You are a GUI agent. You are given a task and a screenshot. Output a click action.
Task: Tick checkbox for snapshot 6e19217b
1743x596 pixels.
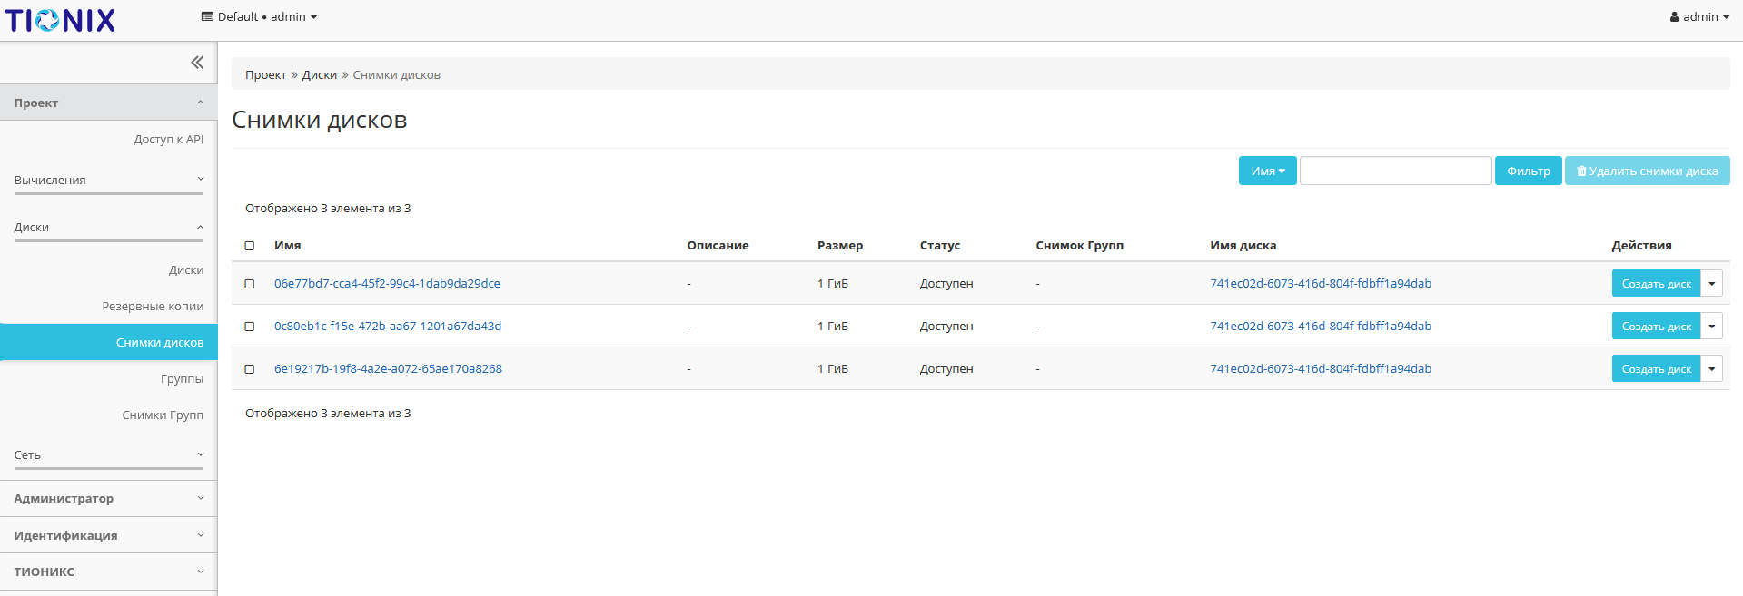250,369
